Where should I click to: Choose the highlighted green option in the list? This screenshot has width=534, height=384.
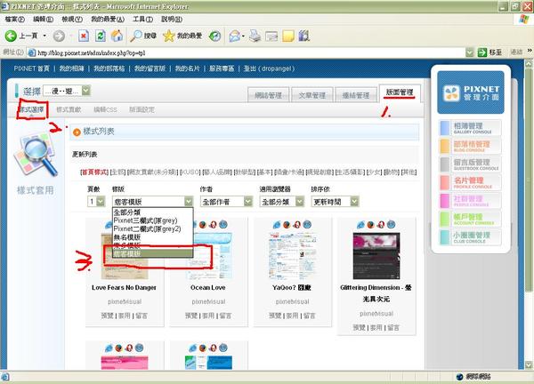point(152,253)
